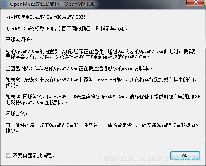
Task: Click the line 导程序会运行几秒钟
Action: click(77, 57)
